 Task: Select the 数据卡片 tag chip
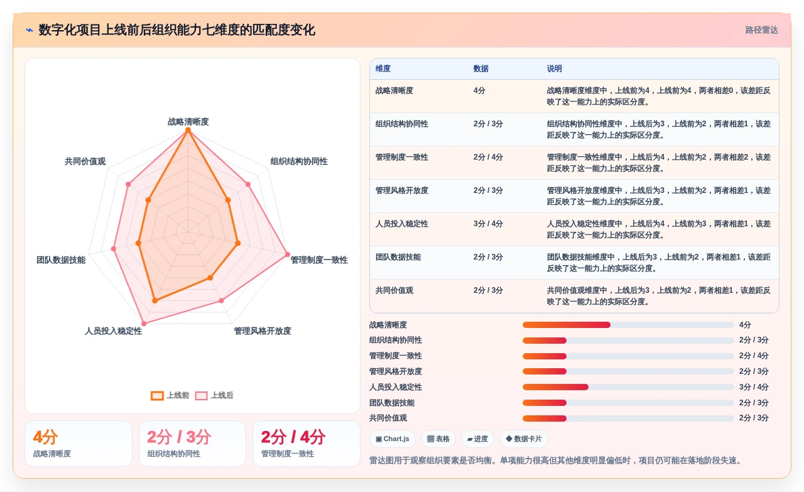[x=524, y=439]
